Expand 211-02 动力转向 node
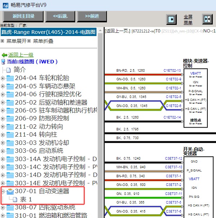216x218 pixels. [x=3, y=127]
